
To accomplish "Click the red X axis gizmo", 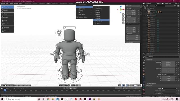I will click(x=124, y=10).
